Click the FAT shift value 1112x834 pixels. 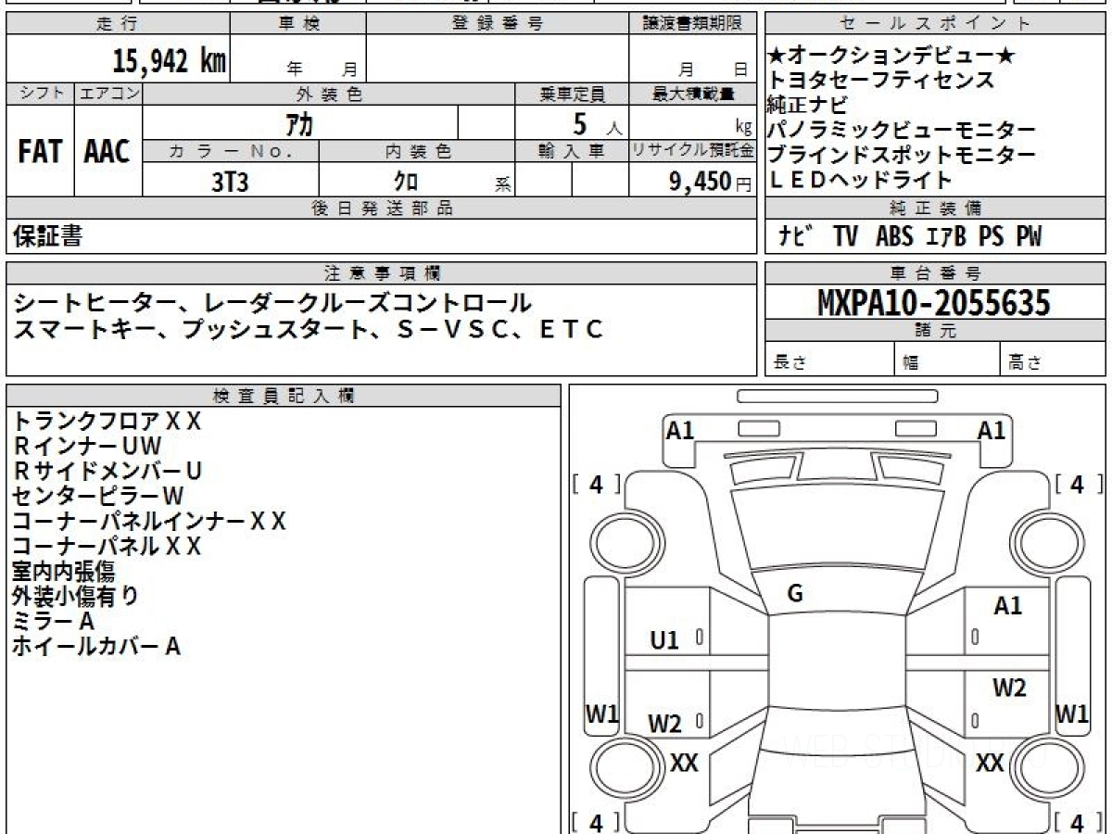(x=40, y=151)
